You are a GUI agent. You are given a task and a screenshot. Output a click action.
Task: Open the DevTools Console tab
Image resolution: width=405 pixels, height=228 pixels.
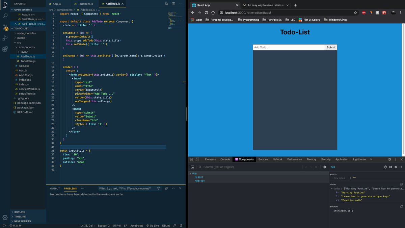pos(225,159)
